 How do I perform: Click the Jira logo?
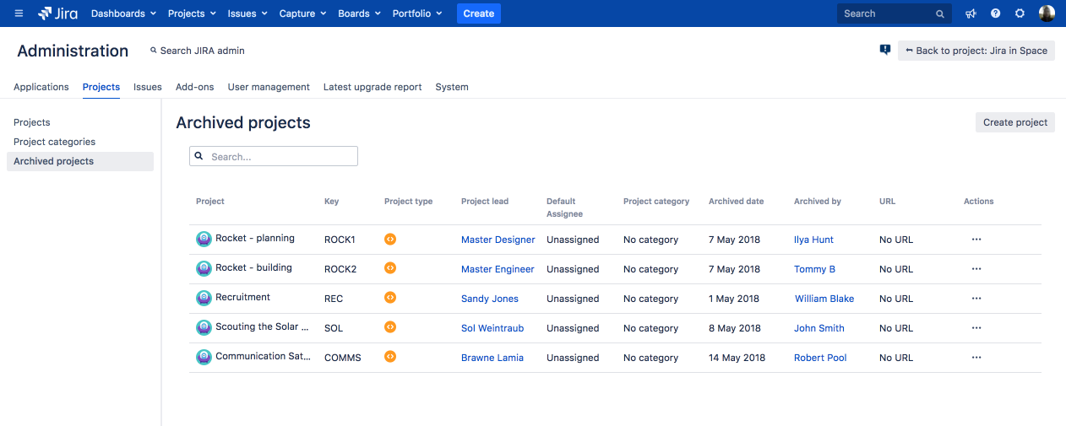pyautogui.click(x=58, y=13)
